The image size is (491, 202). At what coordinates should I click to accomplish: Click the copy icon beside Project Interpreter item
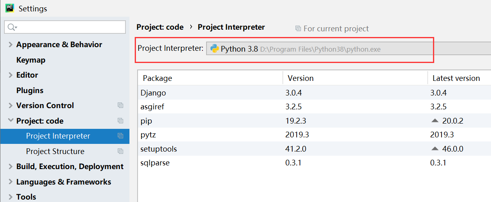point(121,136)
